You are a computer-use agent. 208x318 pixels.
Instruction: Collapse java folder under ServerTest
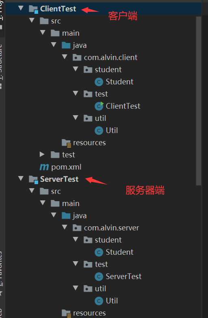click(54, 215)
